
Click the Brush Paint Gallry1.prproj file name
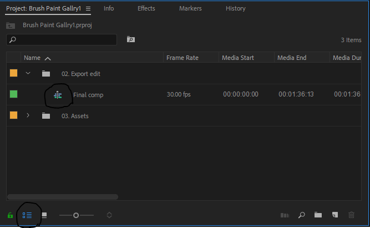point(57,26)
